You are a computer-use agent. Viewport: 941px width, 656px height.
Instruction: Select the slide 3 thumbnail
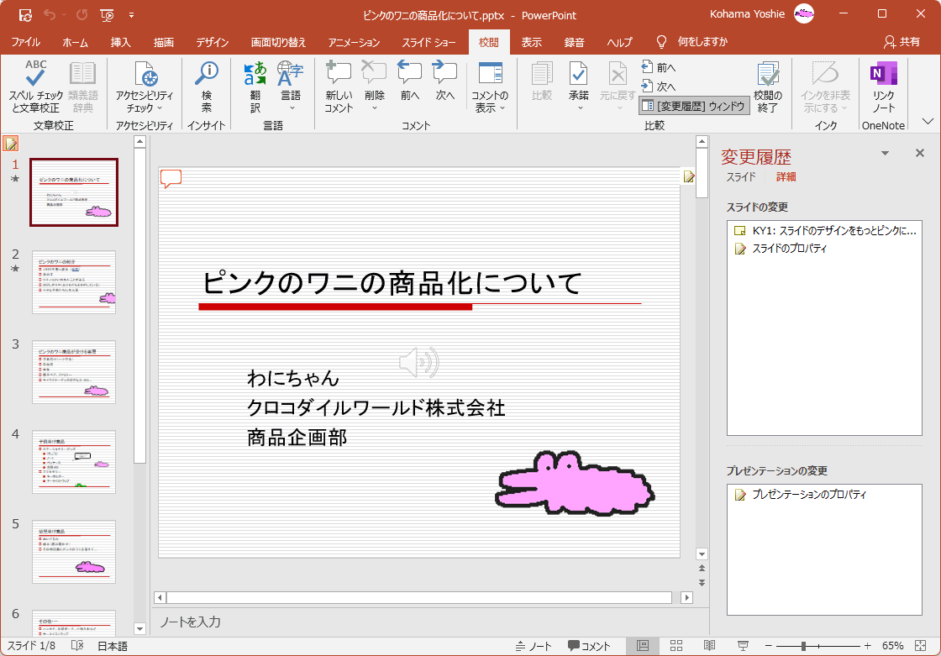(74, 371)
